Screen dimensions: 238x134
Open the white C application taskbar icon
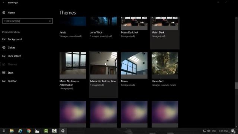coord(54,131)
